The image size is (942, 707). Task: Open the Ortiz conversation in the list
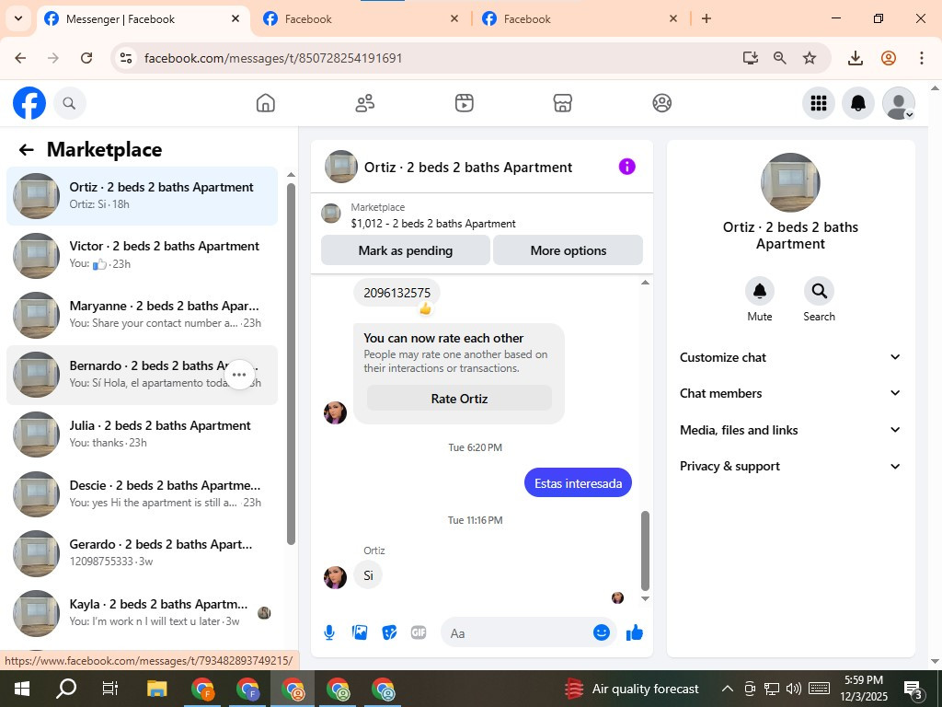[142, 196]
